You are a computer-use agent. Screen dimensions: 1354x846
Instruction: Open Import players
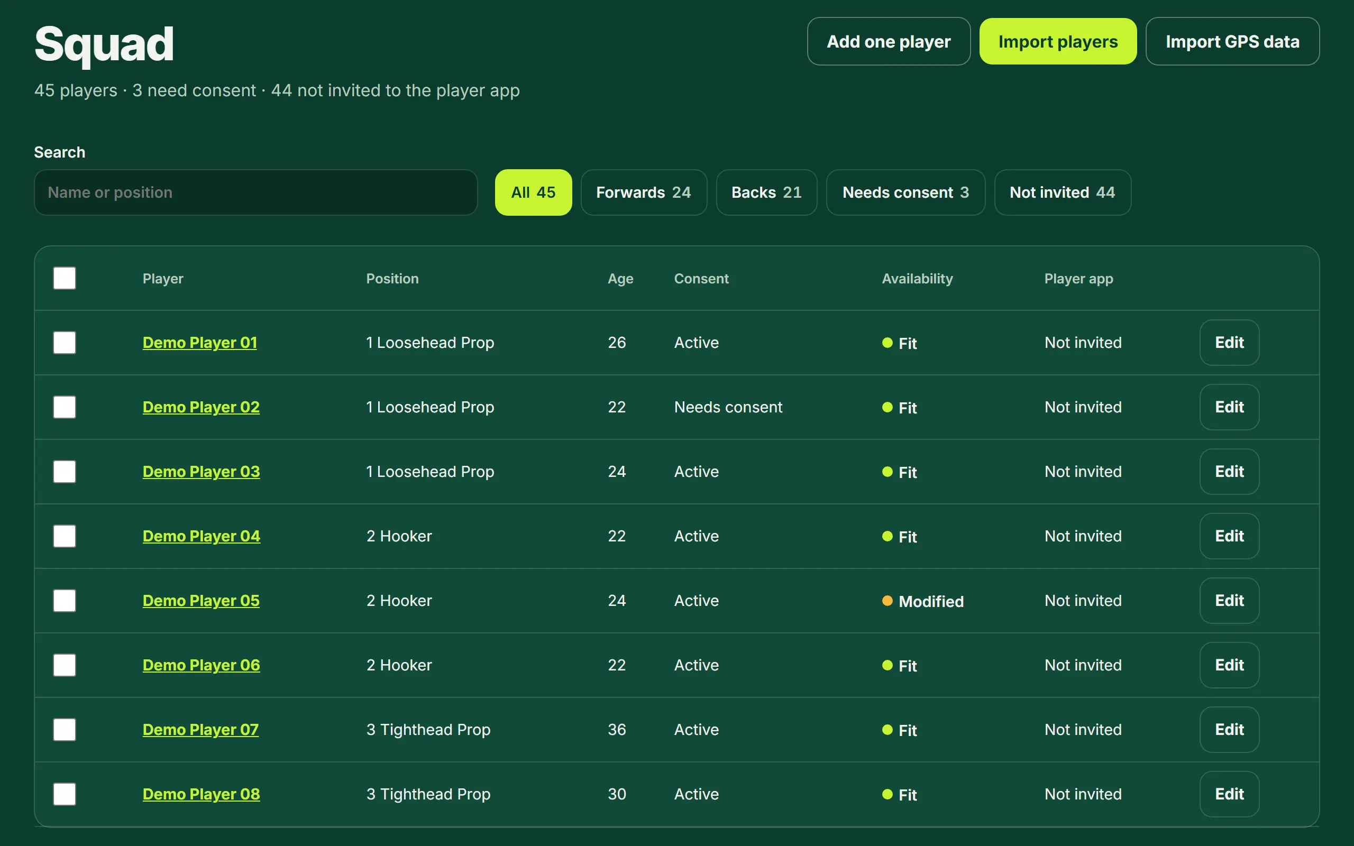coord(1058,41)
